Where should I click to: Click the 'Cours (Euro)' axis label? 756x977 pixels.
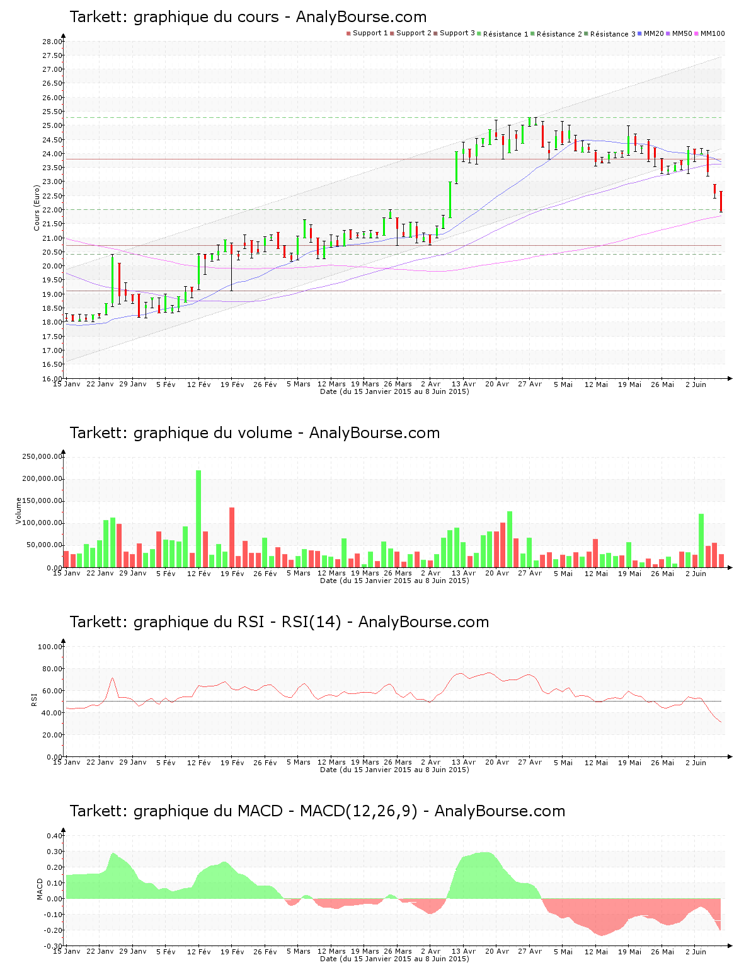(37, 208)
